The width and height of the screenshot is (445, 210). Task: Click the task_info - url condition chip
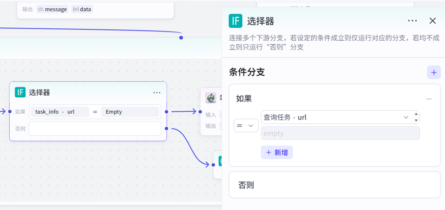click(60, 112)
